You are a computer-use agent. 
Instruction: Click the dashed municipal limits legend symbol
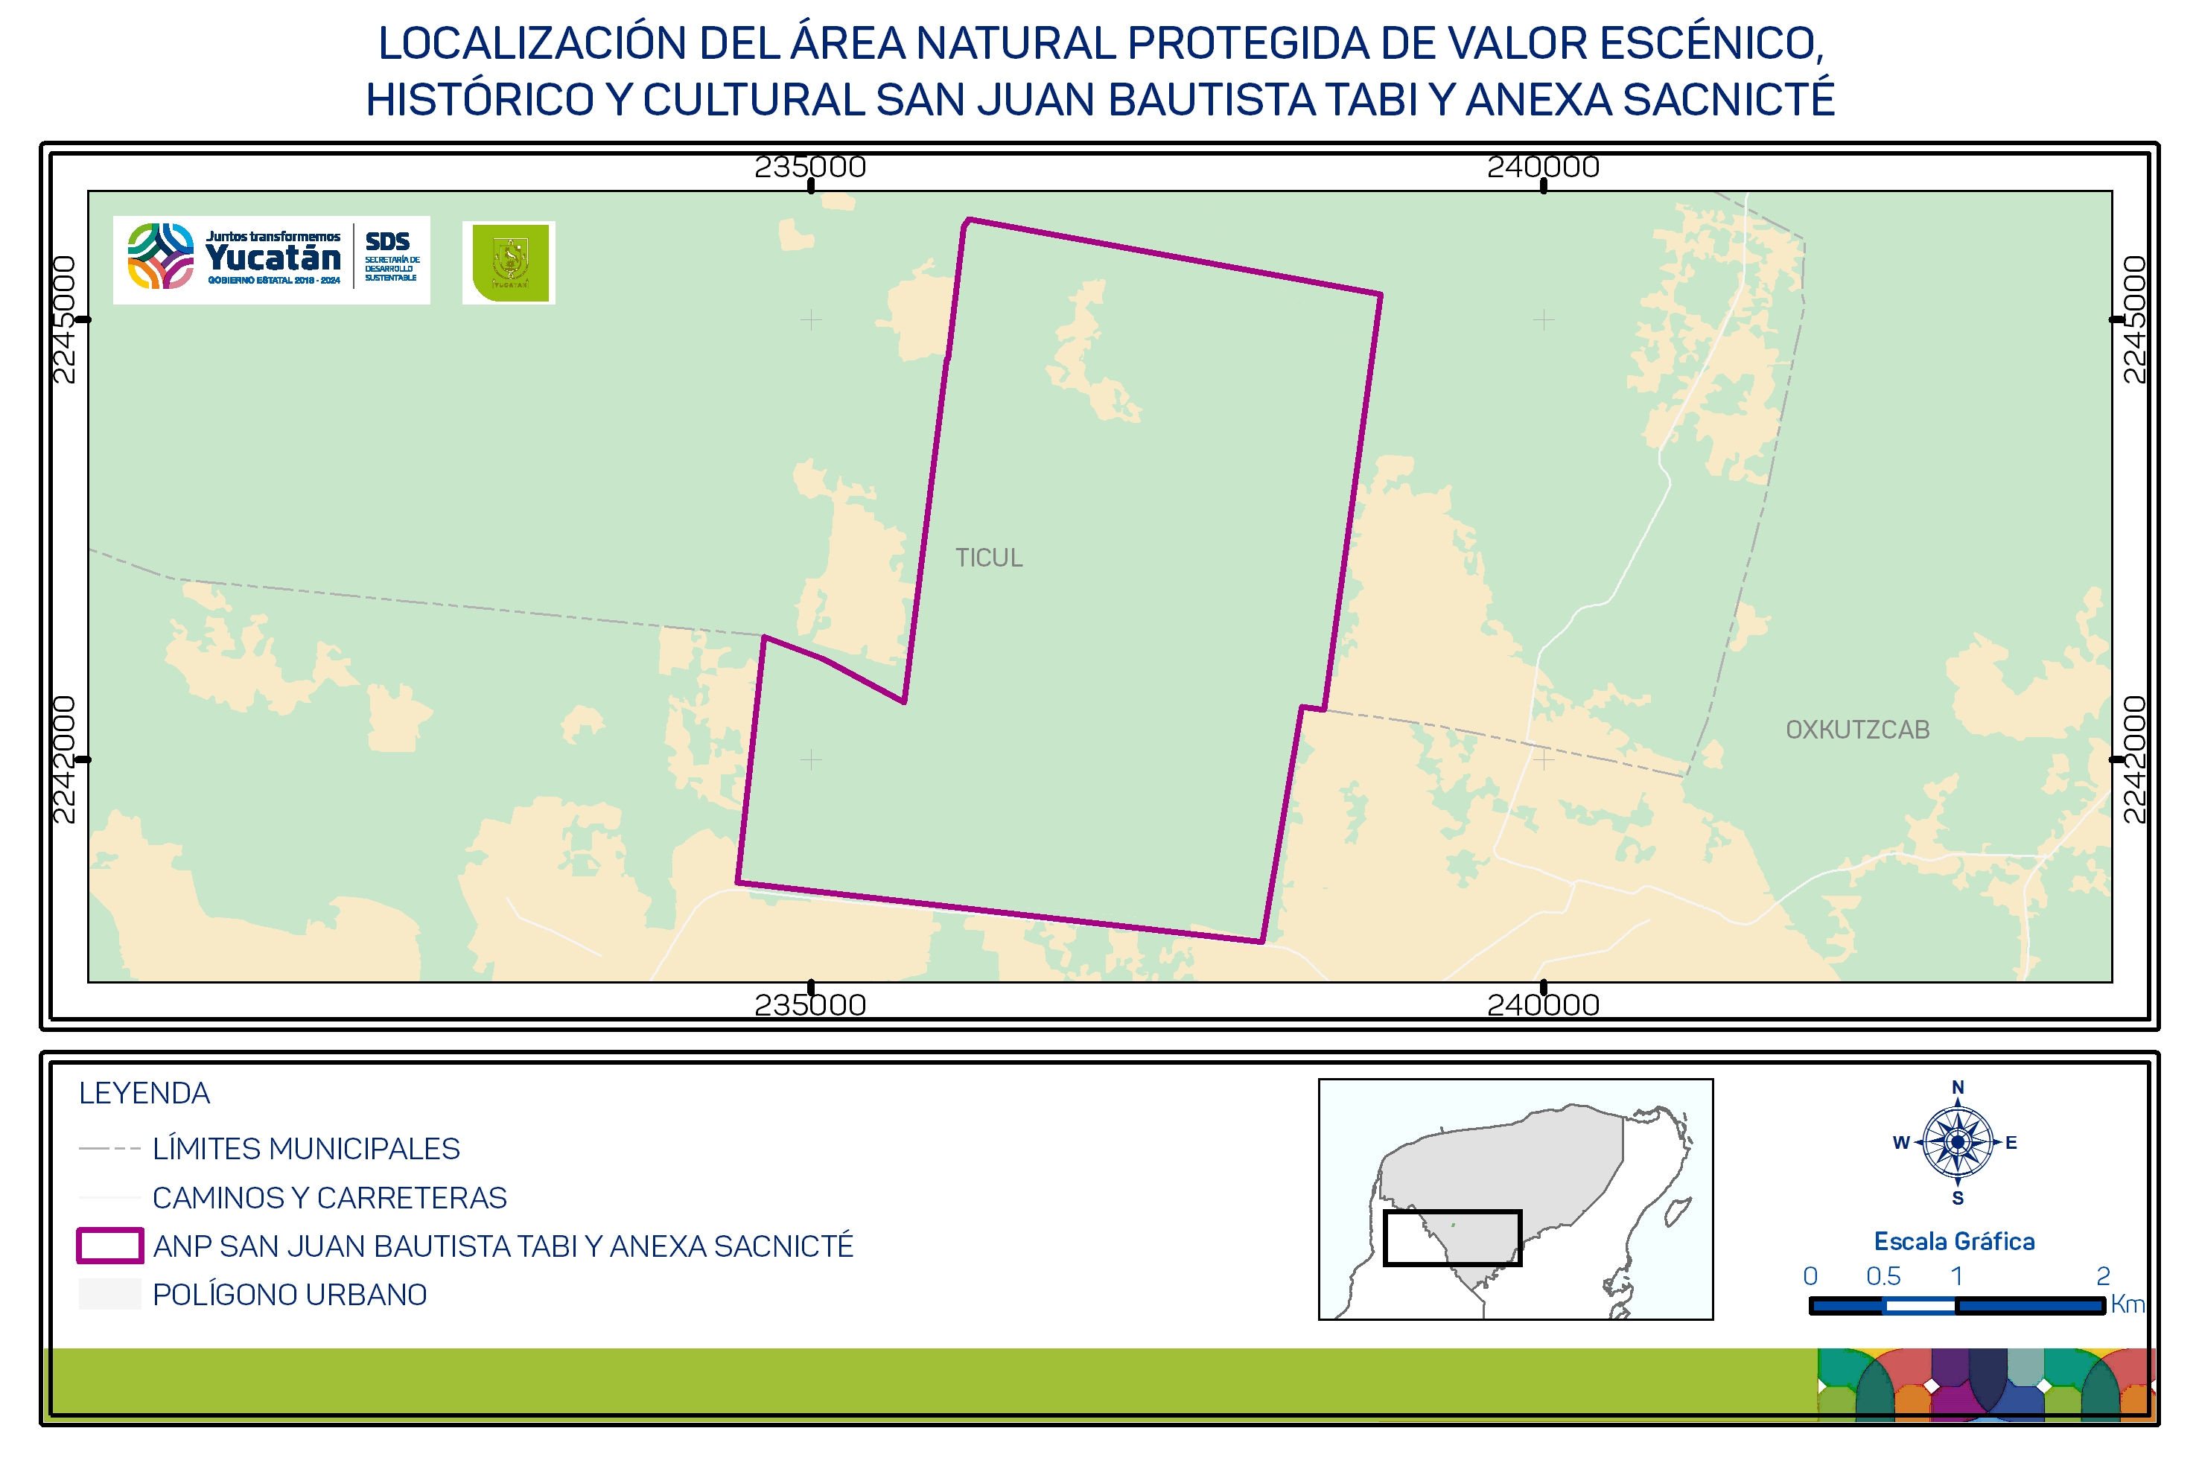109,1148
